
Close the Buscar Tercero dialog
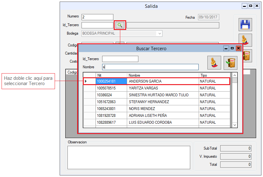239,48
